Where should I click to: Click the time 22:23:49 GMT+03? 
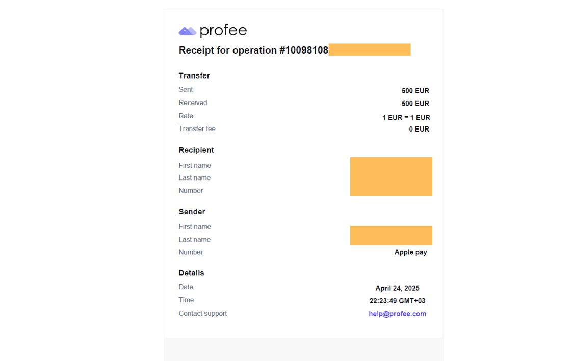point(397,301)
